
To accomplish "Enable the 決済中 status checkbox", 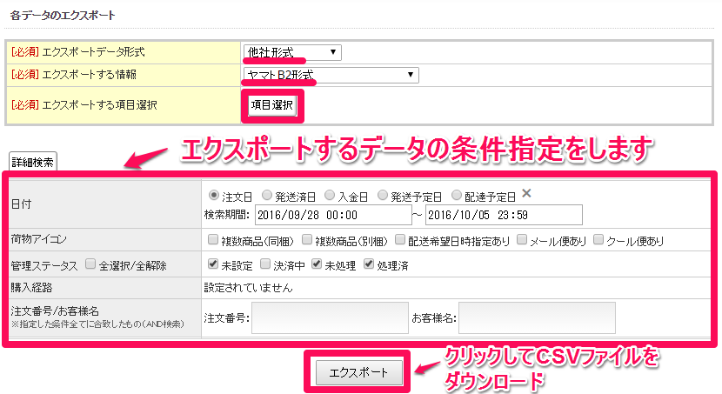I will click(265, 264).
